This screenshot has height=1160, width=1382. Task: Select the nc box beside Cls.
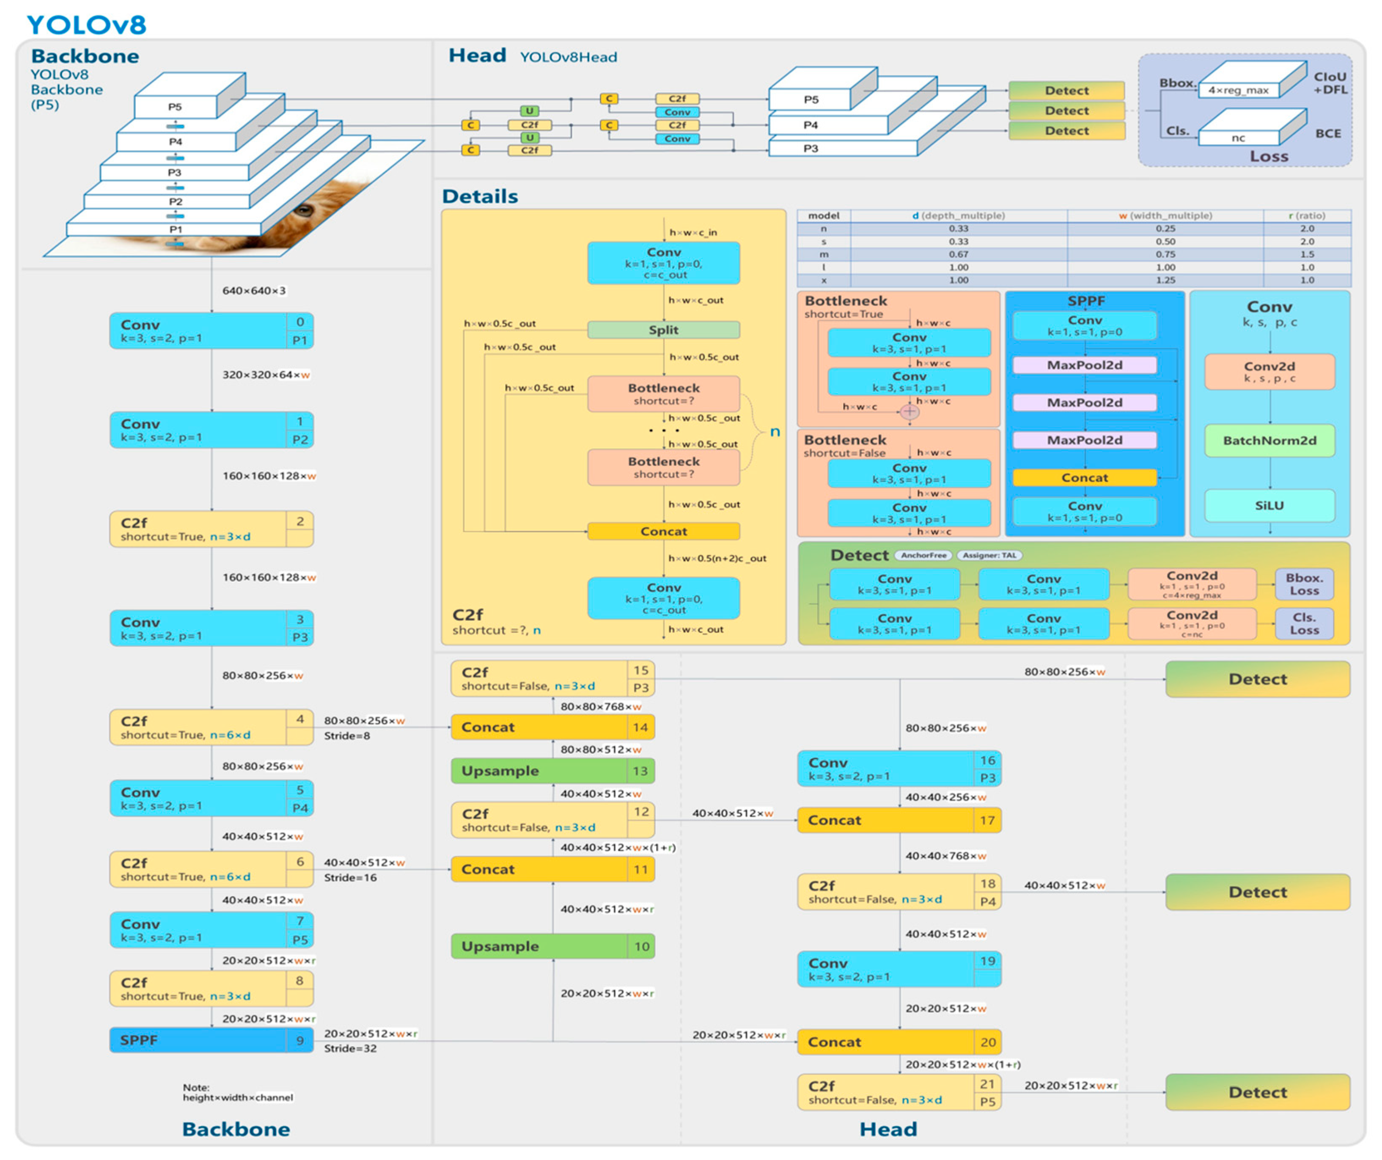click(1238, 138)
